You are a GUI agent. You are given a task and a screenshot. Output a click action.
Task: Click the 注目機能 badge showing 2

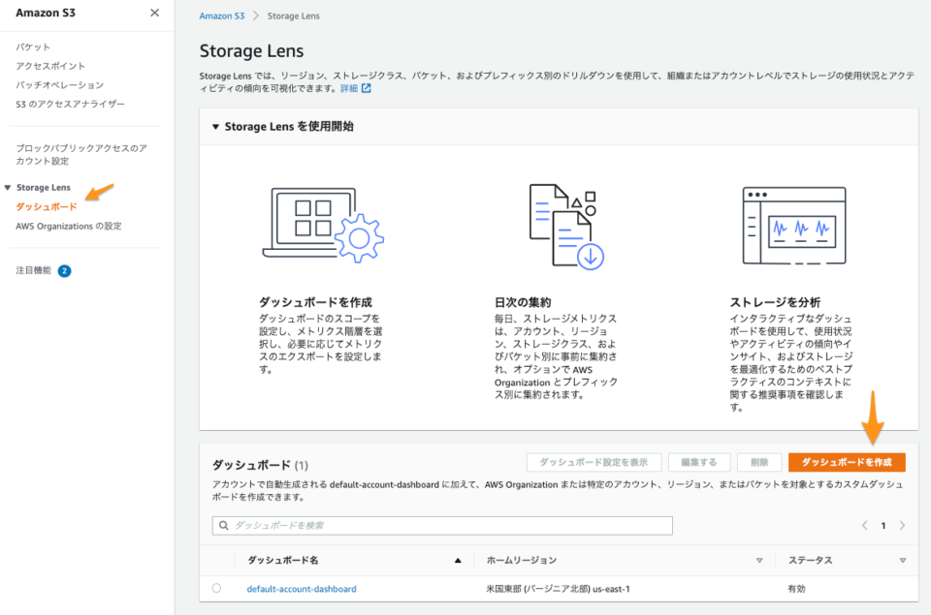(x=64, y=271)
